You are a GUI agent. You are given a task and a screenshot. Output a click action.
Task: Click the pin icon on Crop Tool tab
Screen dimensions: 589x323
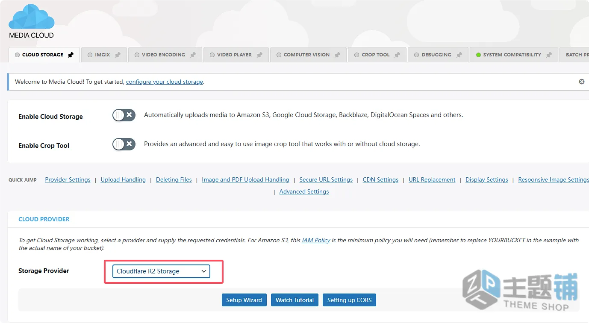pyautogui.click(x=397, y=55)
